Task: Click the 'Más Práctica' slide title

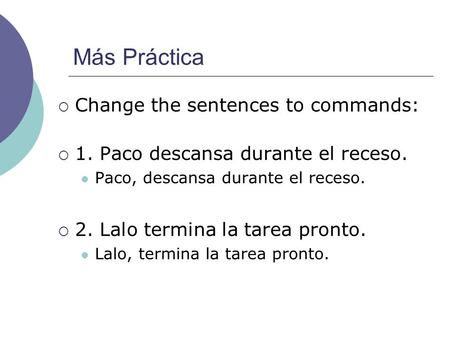Action: tap(138, 57)
